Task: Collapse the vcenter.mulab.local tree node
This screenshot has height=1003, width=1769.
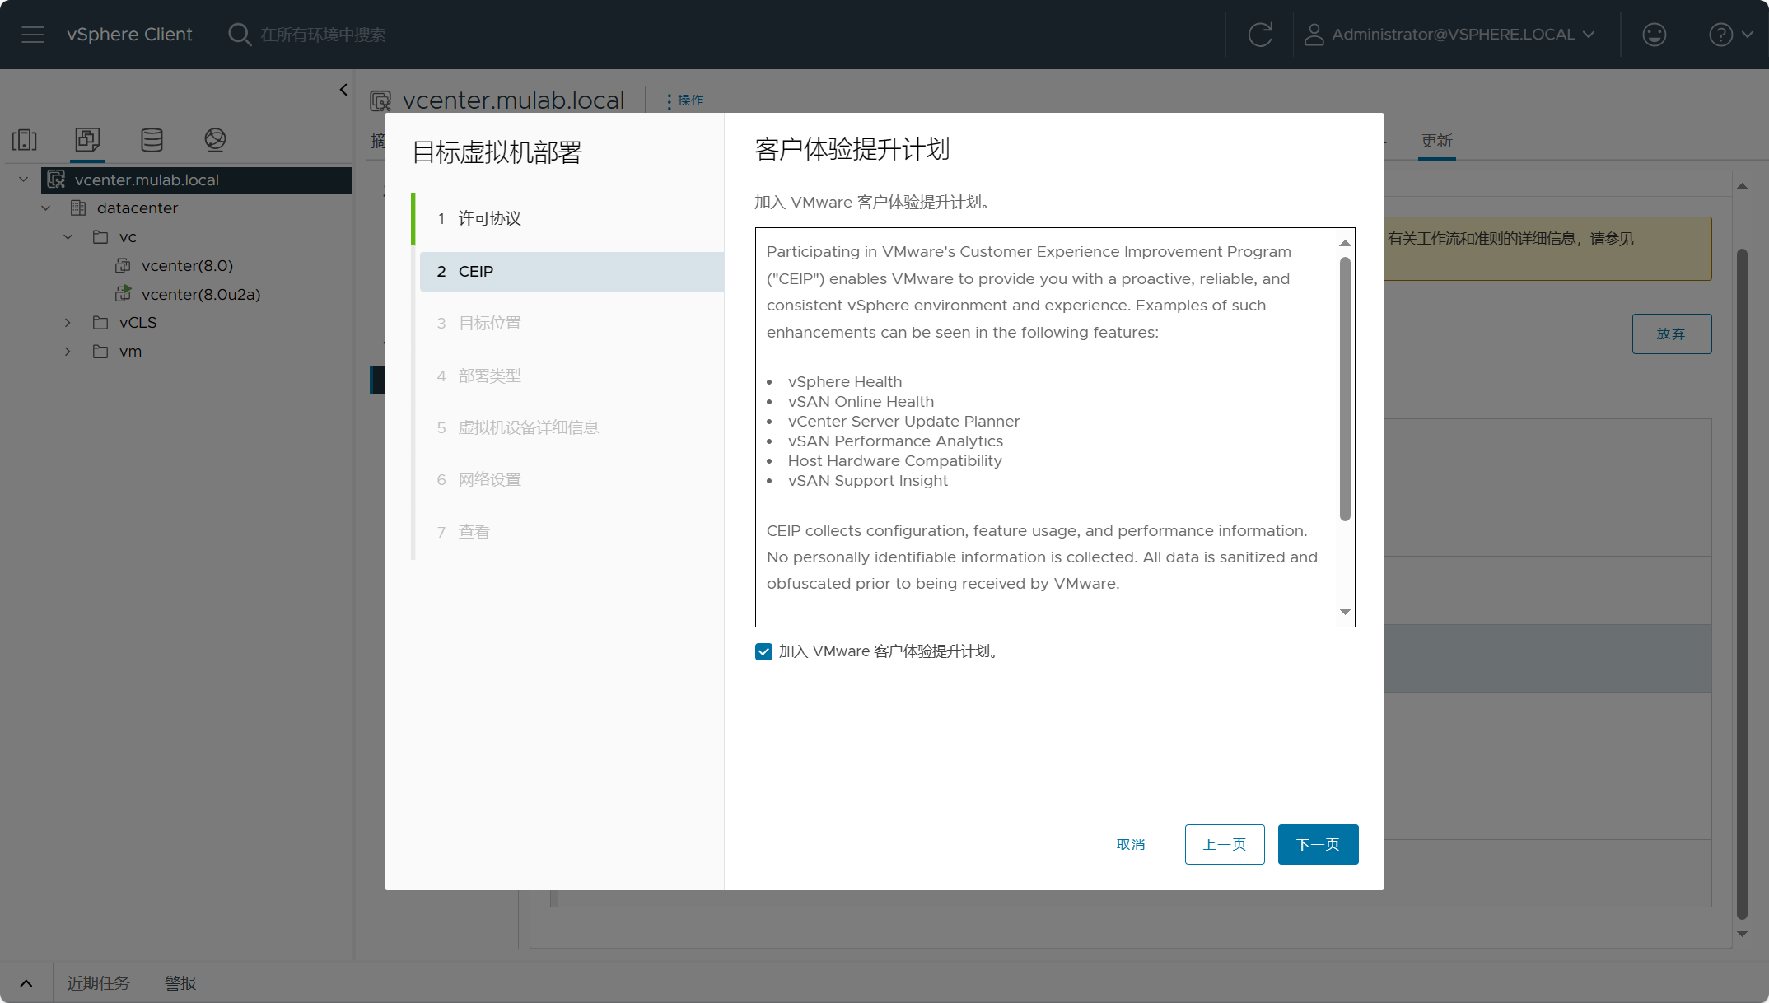Action: pos(24,180)
